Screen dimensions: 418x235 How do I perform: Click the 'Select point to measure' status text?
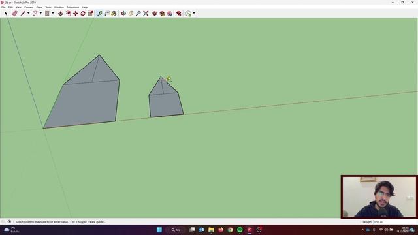point(61,222)
